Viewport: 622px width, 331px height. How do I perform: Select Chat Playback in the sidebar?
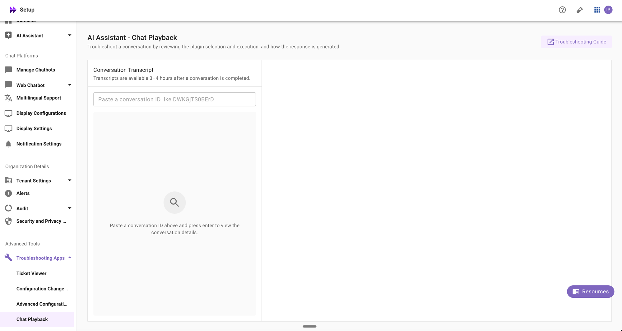pyautogui.click(x=32, y=319)
